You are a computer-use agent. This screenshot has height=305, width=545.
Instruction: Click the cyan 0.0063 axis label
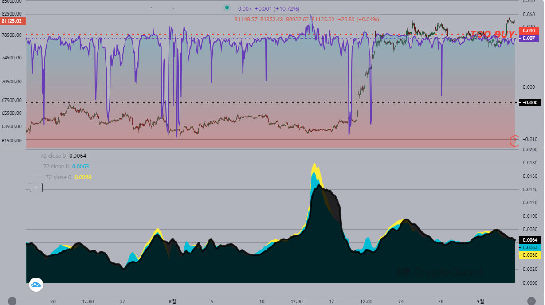[530, 247]
